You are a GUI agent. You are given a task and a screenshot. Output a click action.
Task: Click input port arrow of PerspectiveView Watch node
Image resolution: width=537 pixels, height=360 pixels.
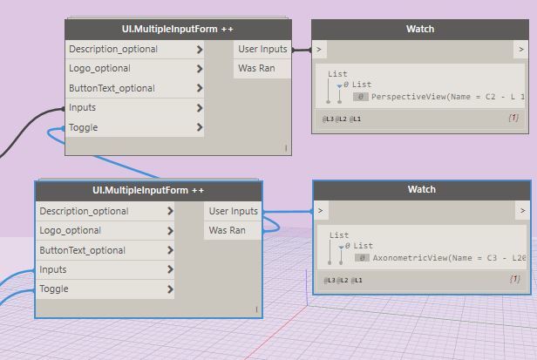(x=320, y=50)
